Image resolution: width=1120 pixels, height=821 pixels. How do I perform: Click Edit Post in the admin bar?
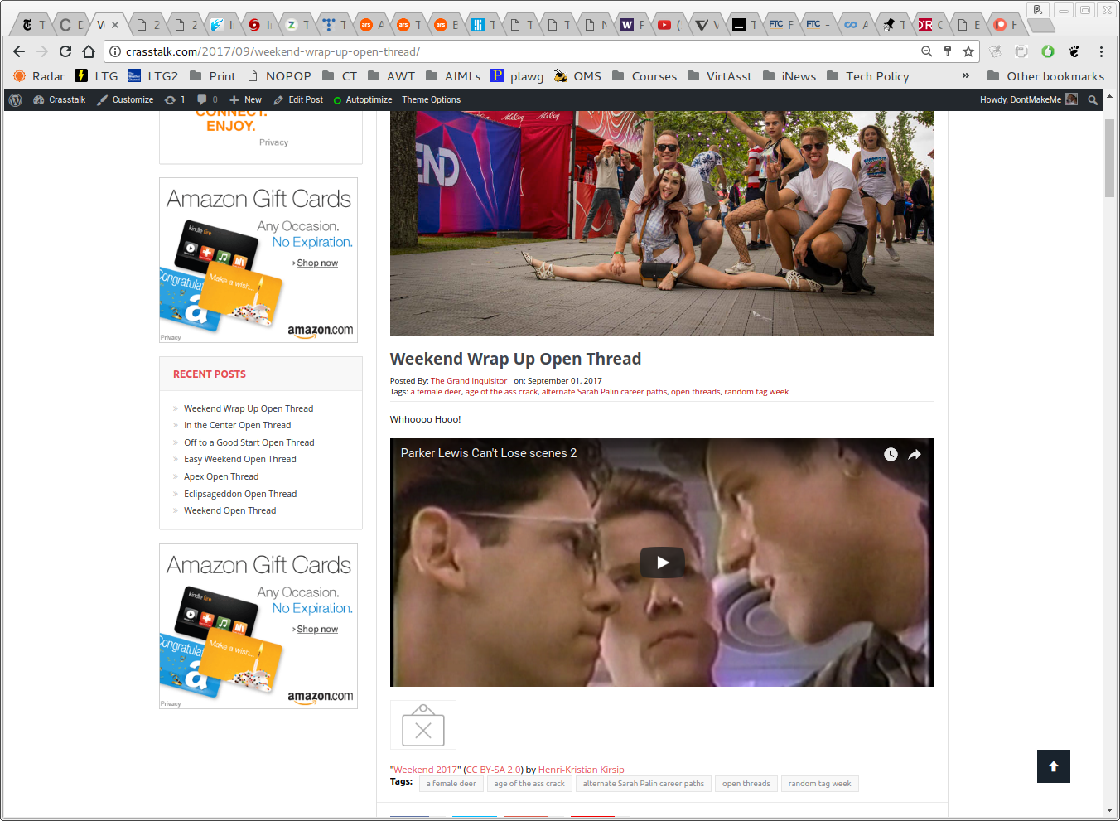tap(298, 99)
